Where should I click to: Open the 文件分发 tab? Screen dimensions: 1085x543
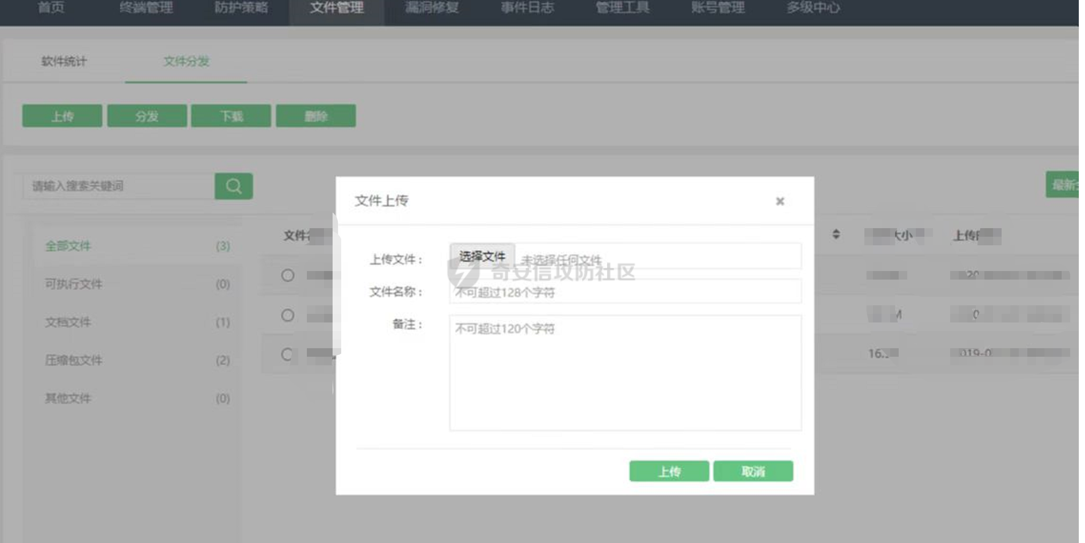[186, 61]
